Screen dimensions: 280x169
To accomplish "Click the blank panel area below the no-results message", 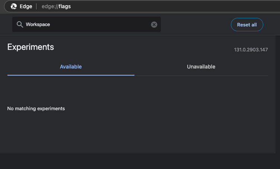I will [x=138, y=132].
